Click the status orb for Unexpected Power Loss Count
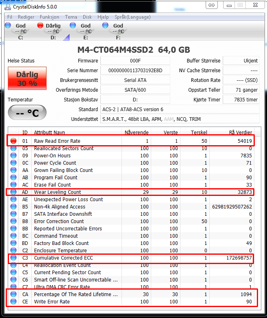 (x=13, y=199)
